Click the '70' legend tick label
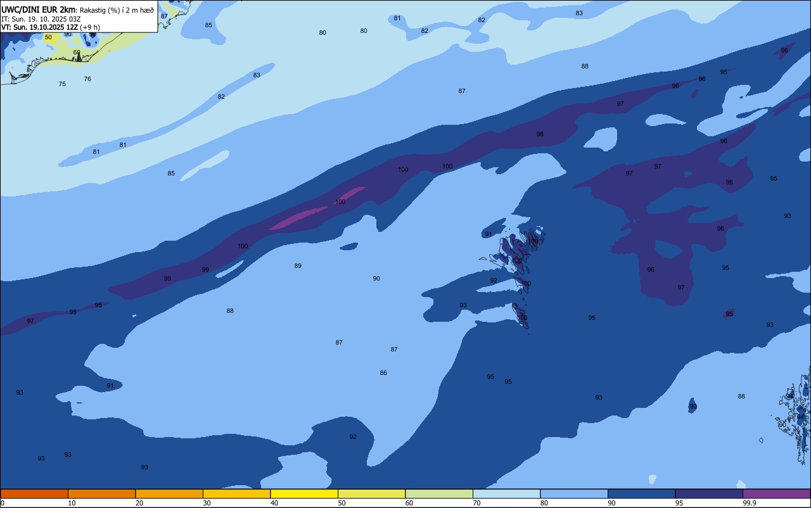 (x=476, y=503)
